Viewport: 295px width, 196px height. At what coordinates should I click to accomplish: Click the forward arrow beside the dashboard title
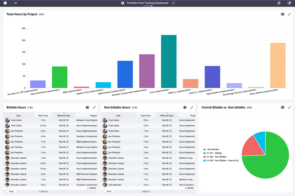point(173,3)
